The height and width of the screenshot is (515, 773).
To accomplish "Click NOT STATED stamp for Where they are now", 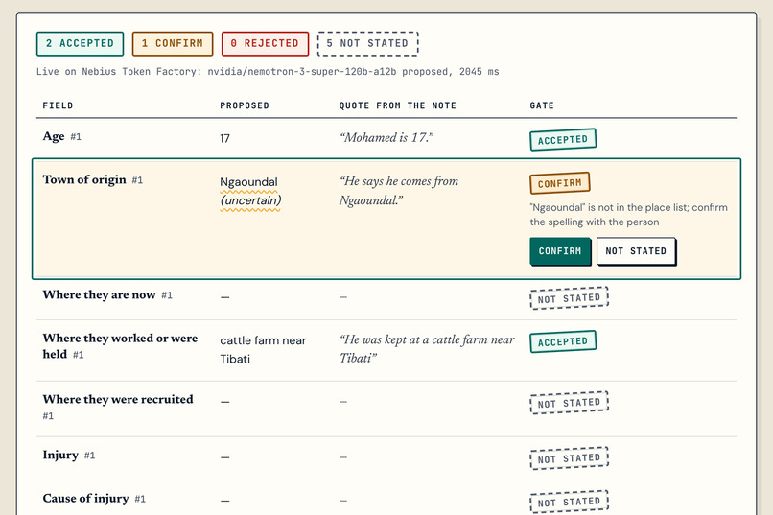I will 570,298.
